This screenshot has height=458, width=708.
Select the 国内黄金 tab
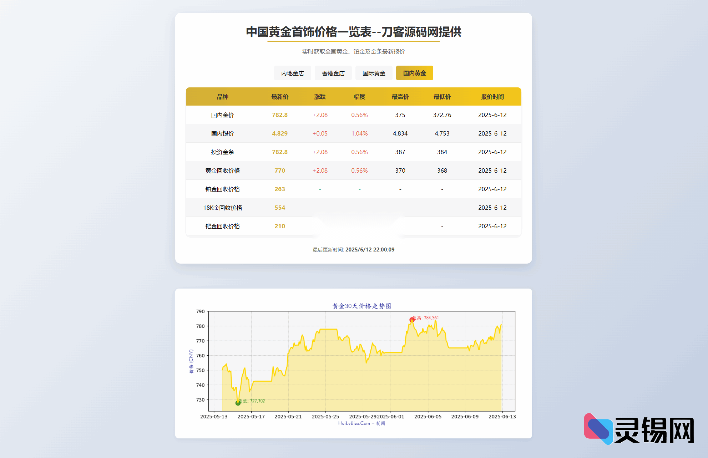pyautogui.click(x=414, y=73)
